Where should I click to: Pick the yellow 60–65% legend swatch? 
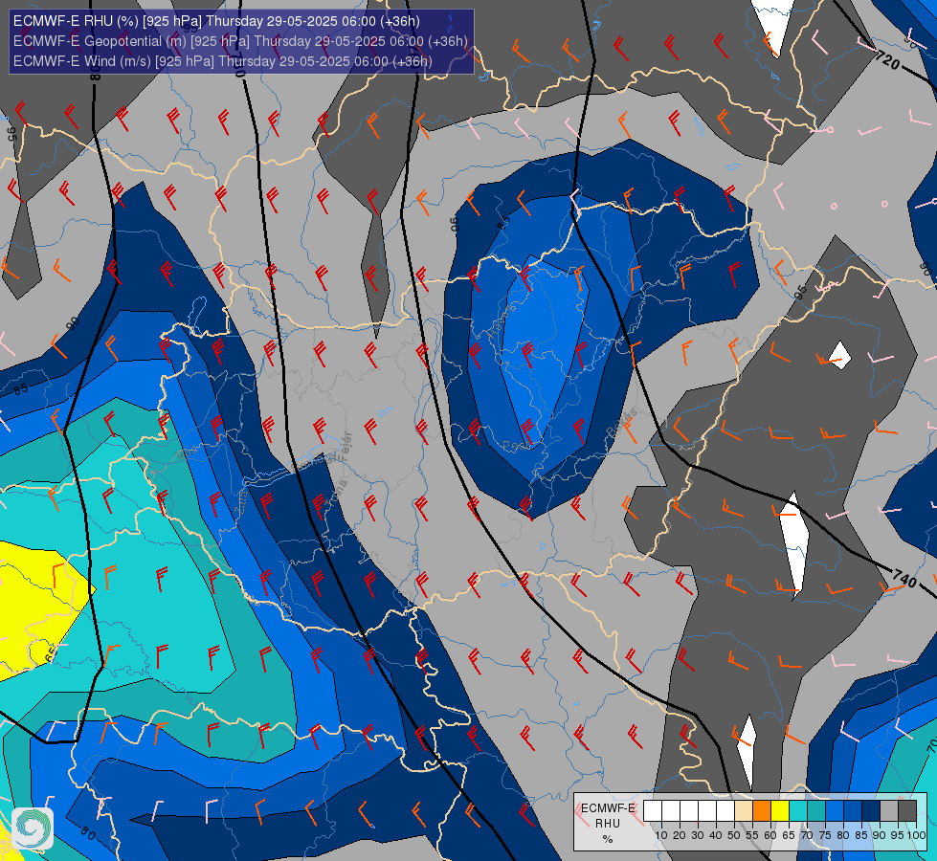[780, 811]
